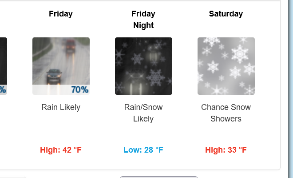Click the partially visible leftmost forecast icon
293x178 pixels.
click(4, 66)
